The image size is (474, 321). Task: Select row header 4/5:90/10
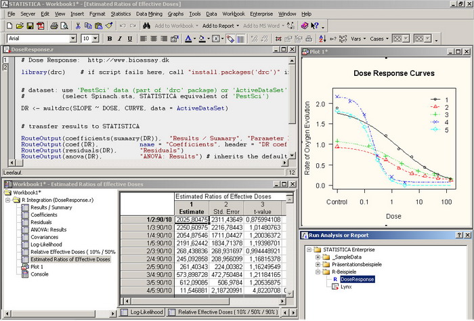tap(148, 291)
